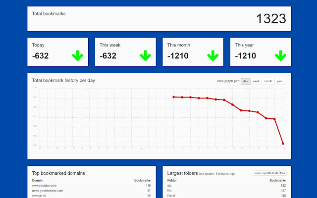Click the Devel folder row
The width and height of the screenshot is (317, 198).
pos(227,196)
